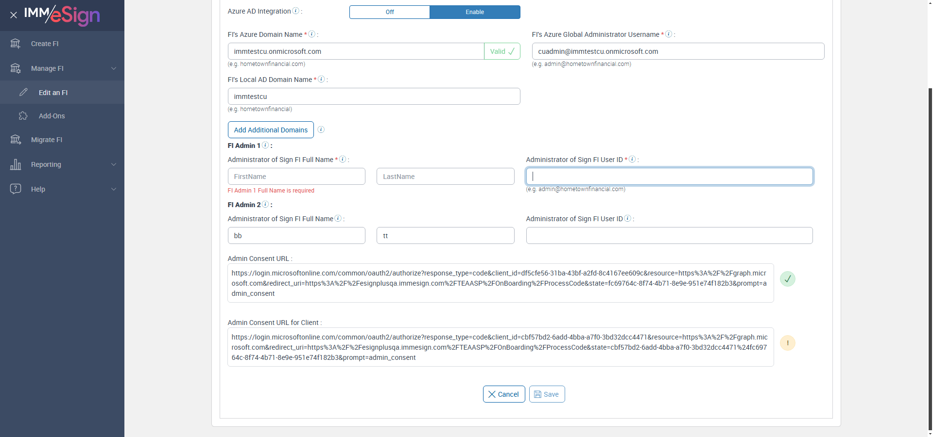Click the FI Admin 1 FirstName field
The image size is (933, 437).
click(296, 177)
